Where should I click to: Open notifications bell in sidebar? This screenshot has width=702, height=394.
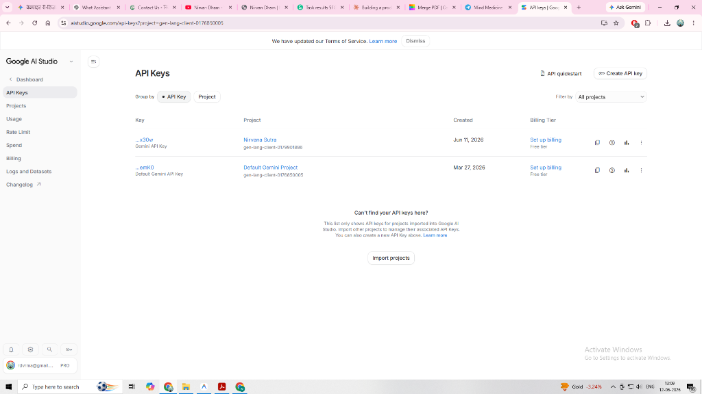click(11, 350)
